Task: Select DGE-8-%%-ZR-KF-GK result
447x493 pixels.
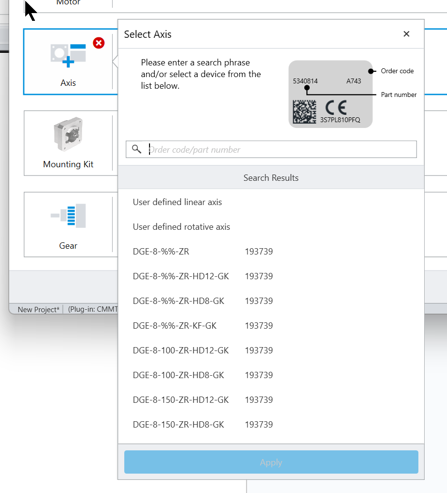Action: pyautogui.click(x=271, y=325)
